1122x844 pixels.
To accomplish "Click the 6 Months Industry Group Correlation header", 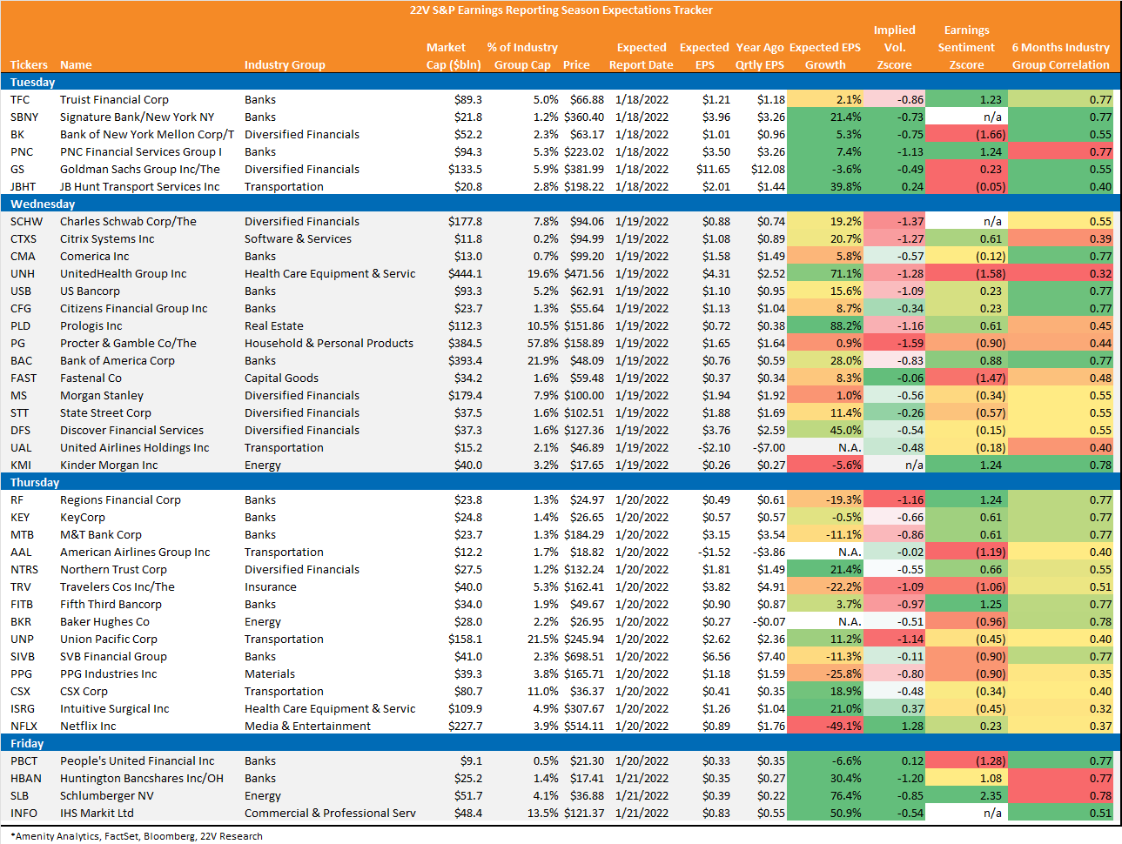I will point(1060,56).
